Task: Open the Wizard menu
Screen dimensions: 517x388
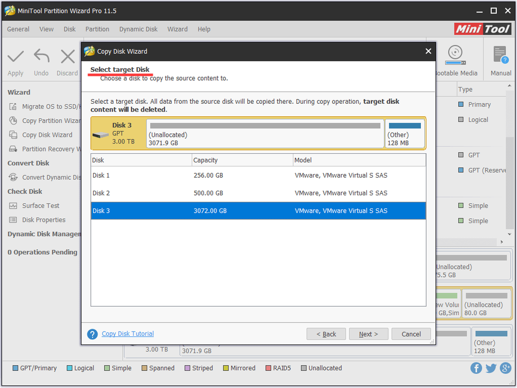Action: [178, 29]
